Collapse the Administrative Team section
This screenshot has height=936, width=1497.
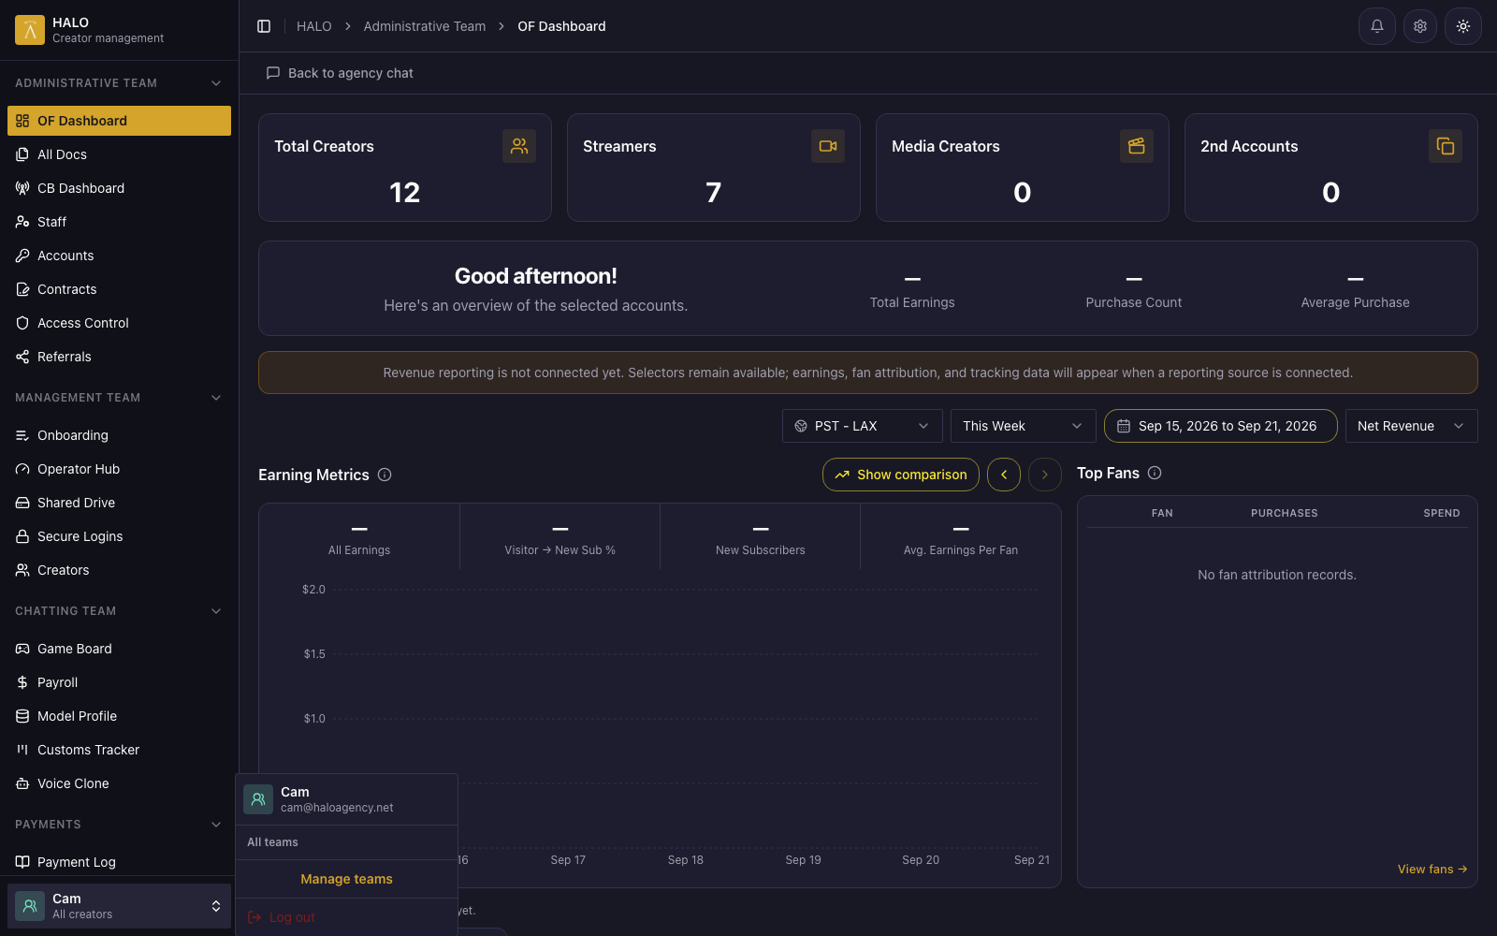pyautogui.click(x=216, y=83)
